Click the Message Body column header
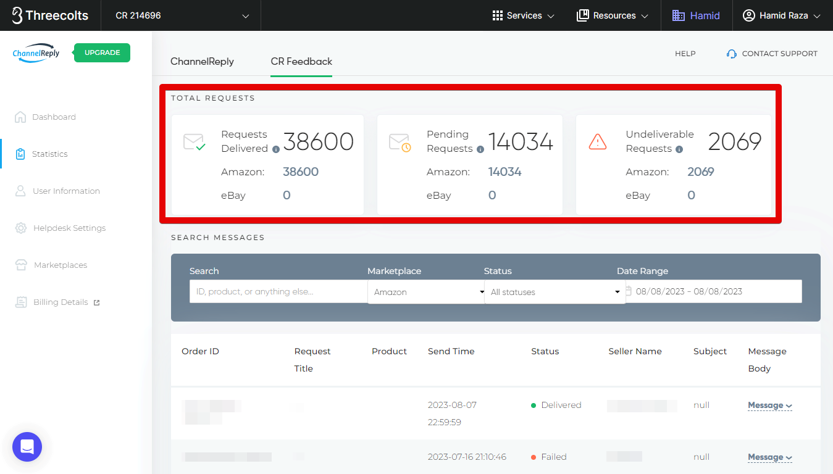The height and width of the screenshot is (474, 833). pos(767,360)
